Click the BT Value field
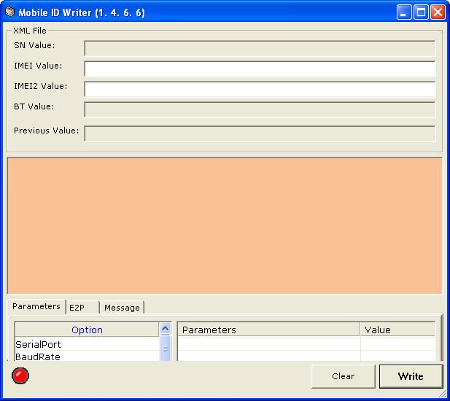The height and width of the screenshot is (401, 450). click(x=260, y=109)
